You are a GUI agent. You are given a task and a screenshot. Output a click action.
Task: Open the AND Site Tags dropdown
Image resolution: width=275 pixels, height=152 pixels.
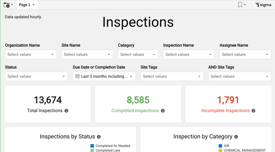tap(240, 76)
